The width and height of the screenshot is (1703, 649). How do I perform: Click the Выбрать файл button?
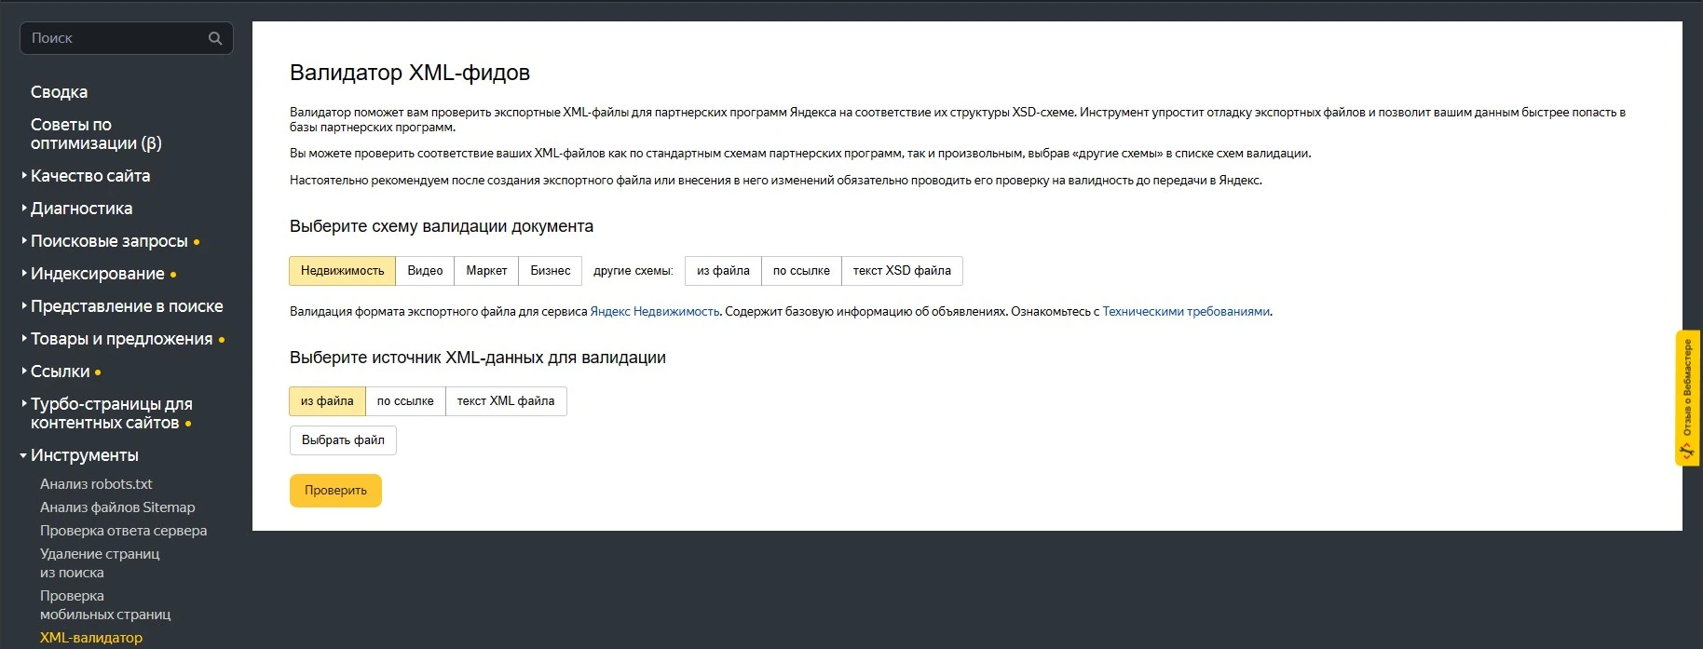[x=343, y=440]
